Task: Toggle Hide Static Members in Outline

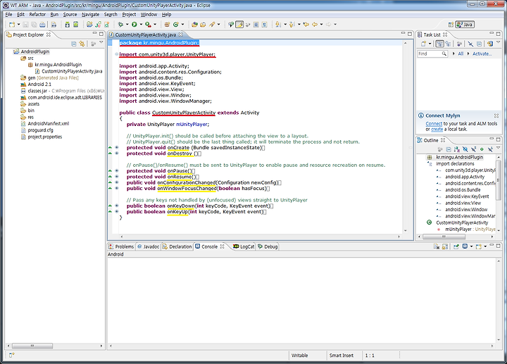Action: coord(473,149)
